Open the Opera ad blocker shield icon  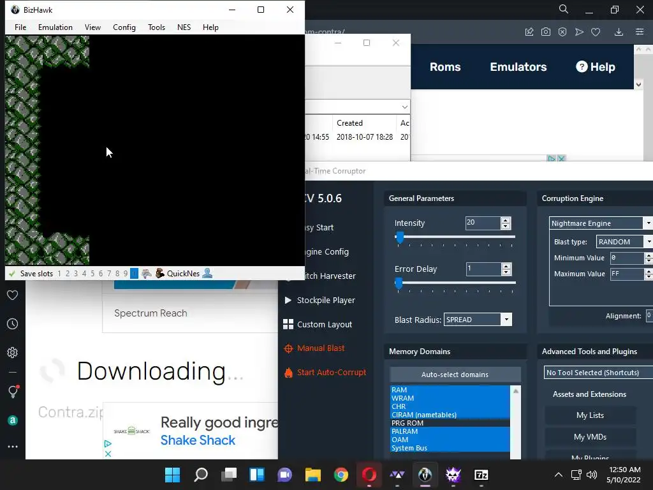[562, 32]
